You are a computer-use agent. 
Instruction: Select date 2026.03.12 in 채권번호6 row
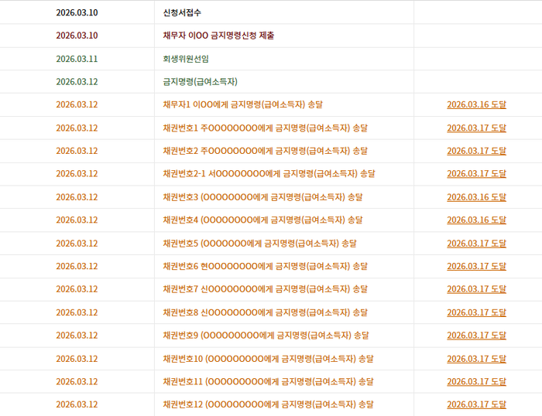(x=77, y=266)
